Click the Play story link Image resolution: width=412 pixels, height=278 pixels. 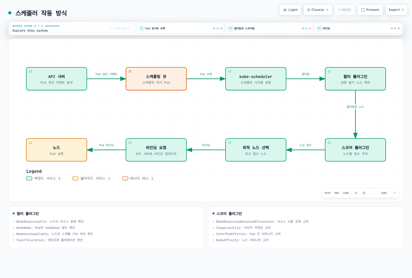(121, 29)
